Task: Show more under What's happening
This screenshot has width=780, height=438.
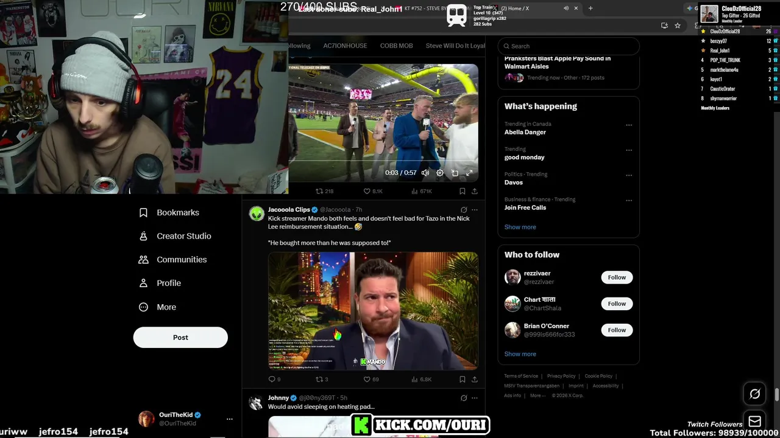Action: pos(520,227)
